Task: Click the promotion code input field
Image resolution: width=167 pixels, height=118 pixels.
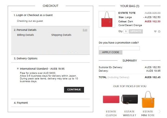Action: [119, 48]
